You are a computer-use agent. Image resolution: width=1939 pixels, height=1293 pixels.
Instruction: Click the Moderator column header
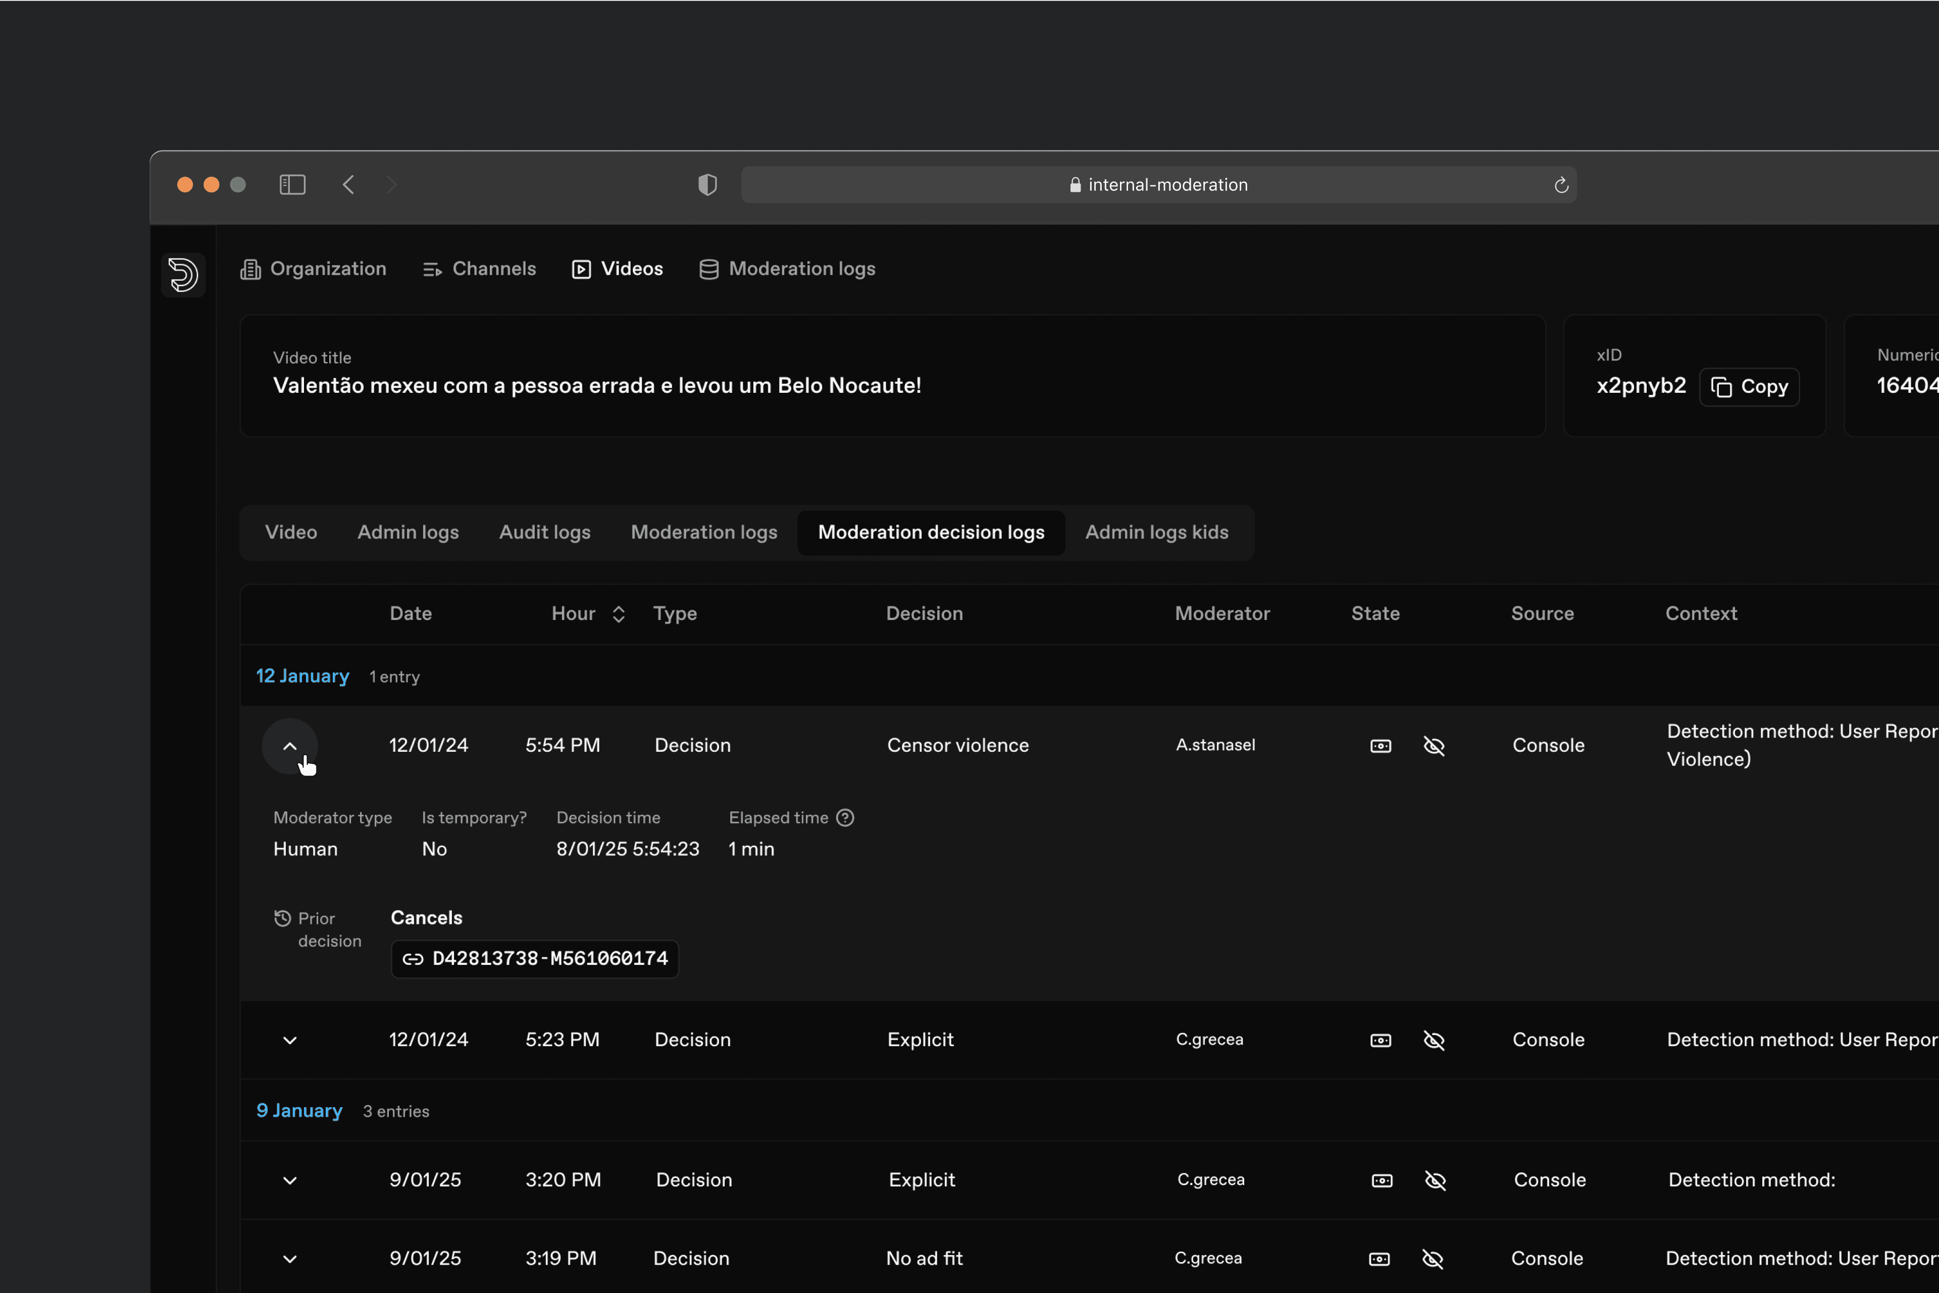tap(1222, 613)
